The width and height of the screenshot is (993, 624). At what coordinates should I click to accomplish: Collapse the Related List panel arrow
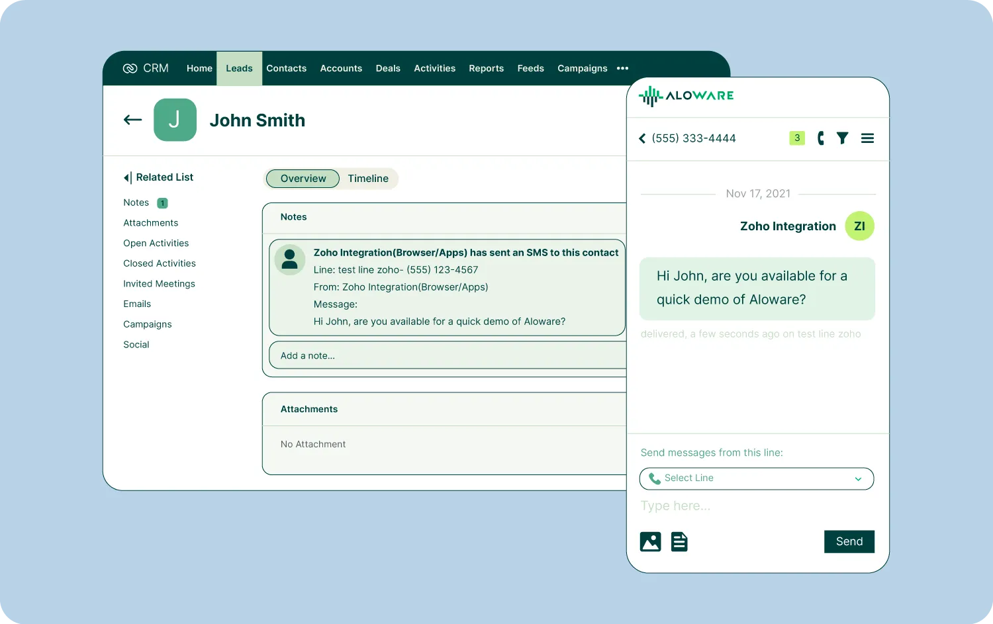tap(127, 177)
